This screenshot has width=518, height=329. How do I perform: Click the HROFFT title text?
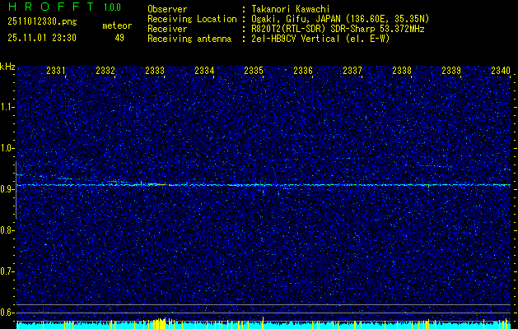click(x=51, y=7)
